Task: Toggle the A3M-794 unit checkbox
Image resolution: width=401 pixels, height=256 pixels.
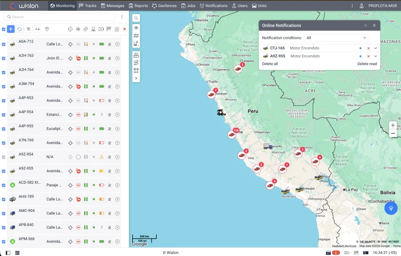Action: (4, 87)
